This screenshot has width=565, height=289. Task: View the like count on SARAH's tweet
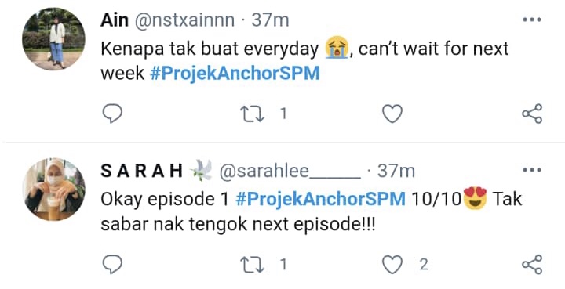(424, 265)
